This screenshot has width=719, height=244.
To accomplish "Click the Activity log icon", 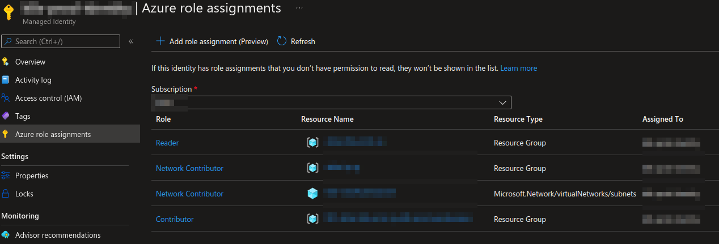I will click(6, 80).
